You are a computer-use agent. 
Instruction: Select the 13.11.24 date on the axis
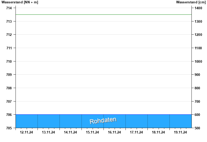click(48, 132)
